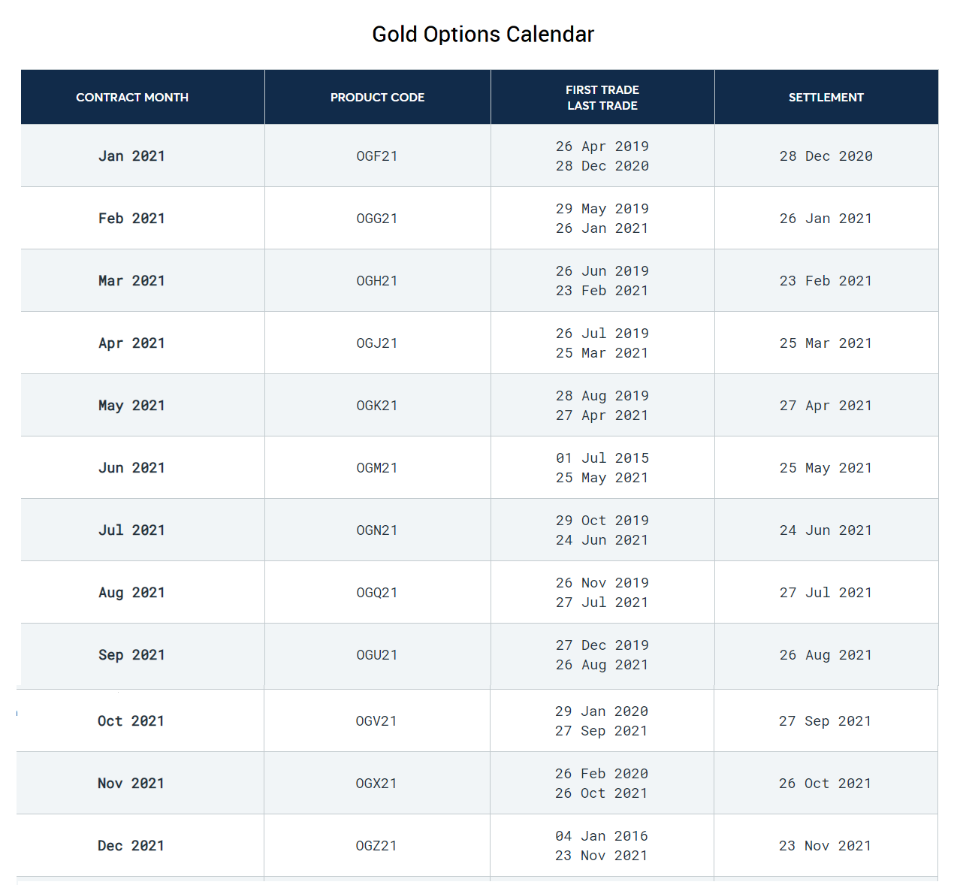Click the OGF21 product code
Viewport: 954px width, 894px height.
pos(377,156)
